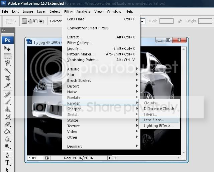Image resolution: width=214 pixels, height=172 pixels.
Task: Select the Move tool
Action: pos(7,48)
